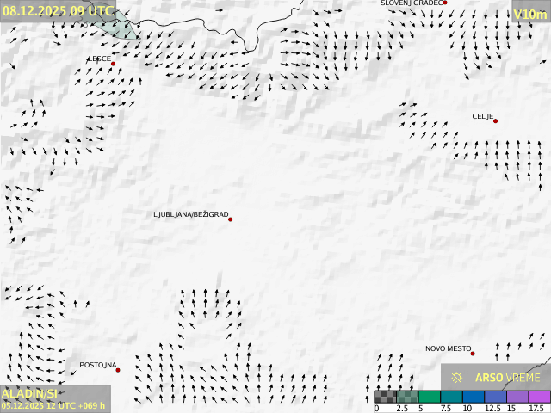Click the red Celje station marker

pos(495,121)
